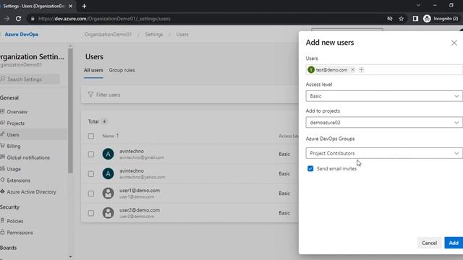
Task: Click user1@demo.com avatar icon
Action: [108, 194]
